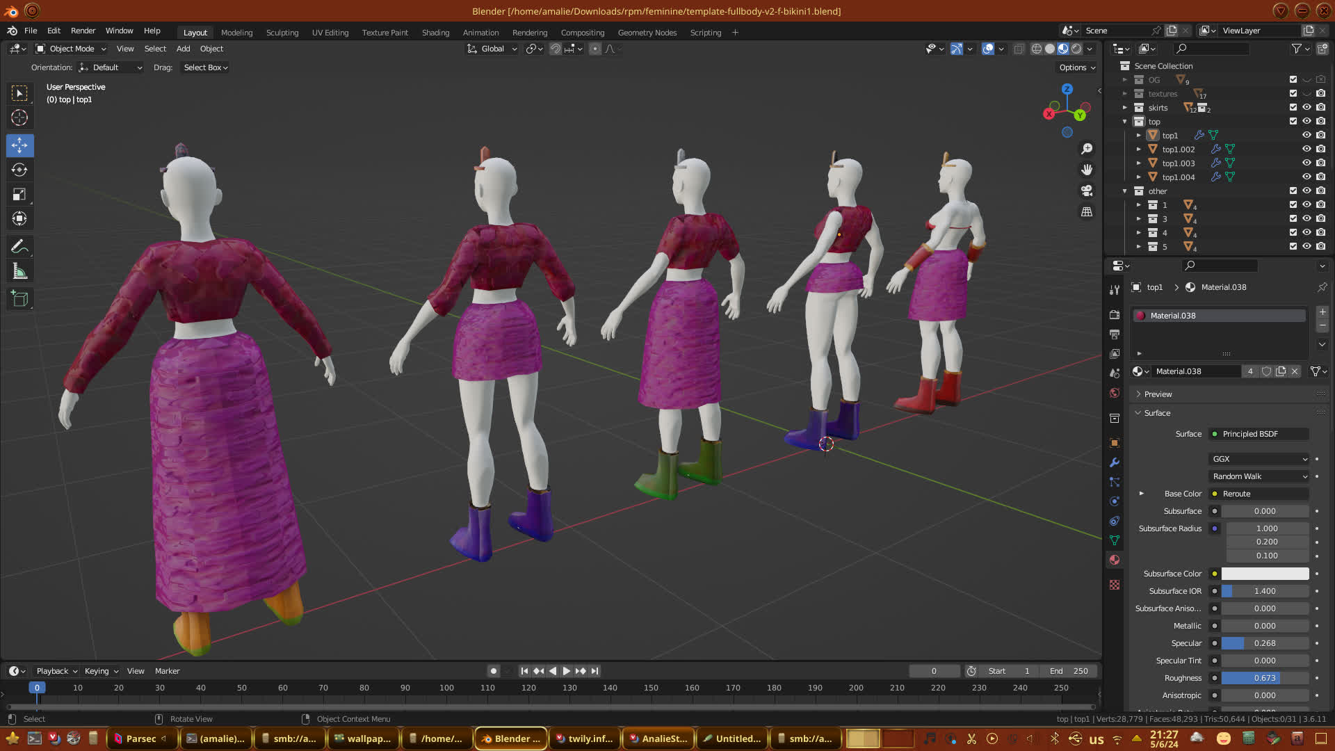1335x751 pixels.
Task: Select the Scale tool
Action: 19,195
